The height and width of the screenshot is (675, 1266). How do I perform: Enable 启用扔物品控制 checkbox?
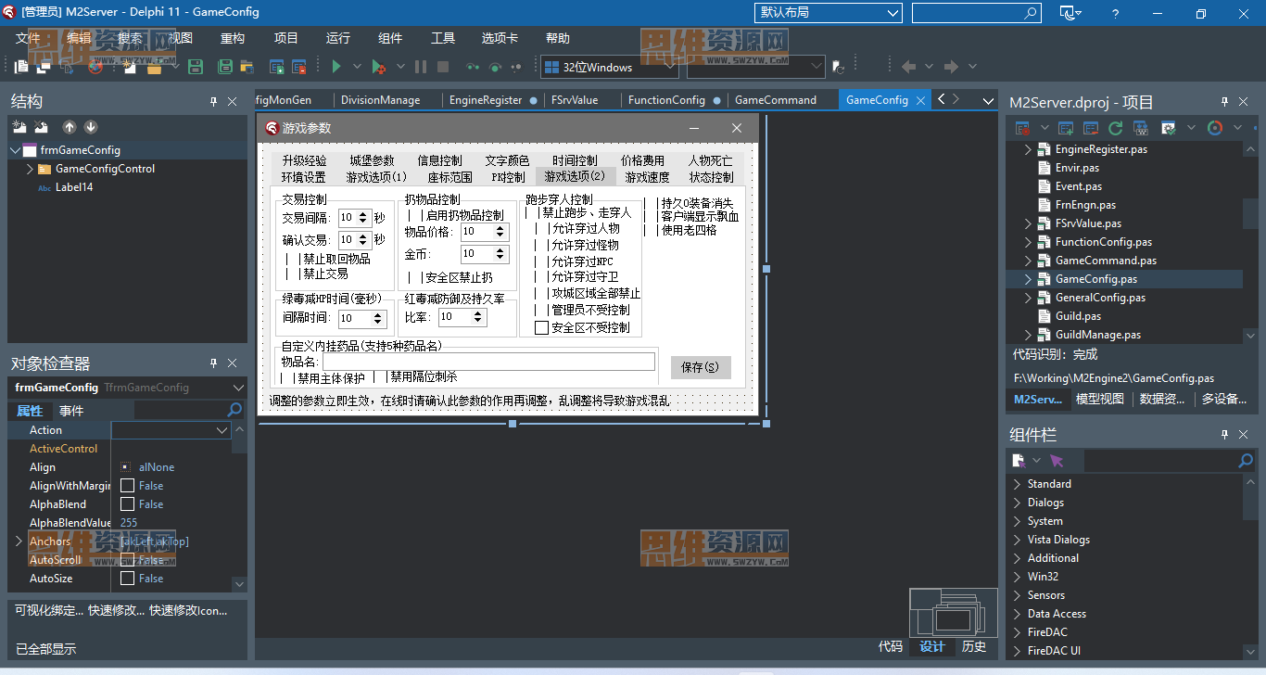(x=415, y=215)
